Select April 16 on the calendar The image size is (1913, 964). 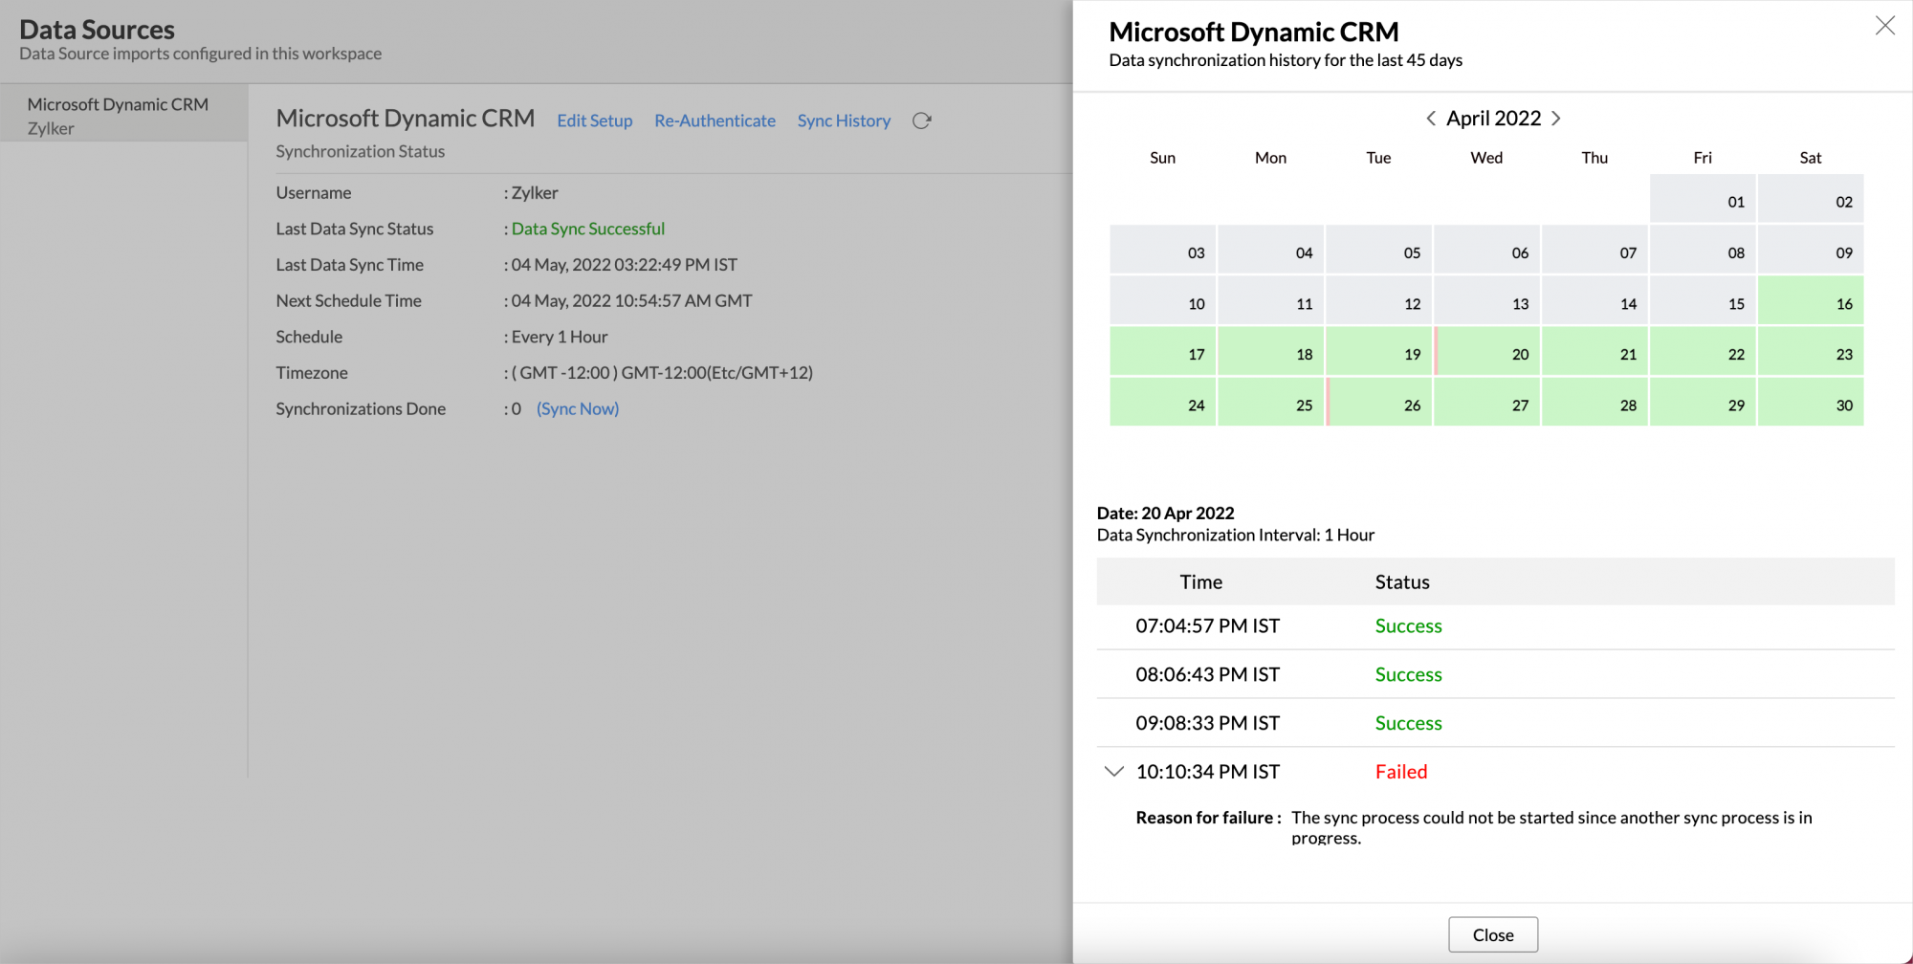(1811, 300)
